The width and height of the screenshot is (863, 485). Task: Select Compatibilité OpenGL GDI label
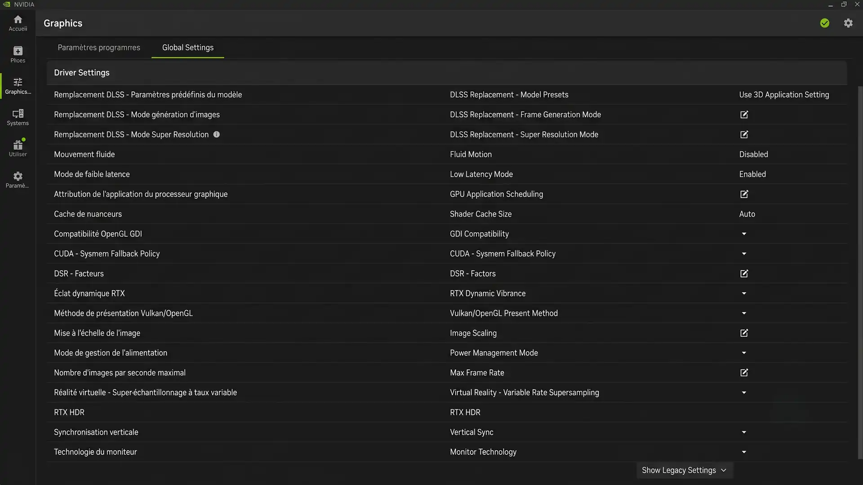[x=98, y=234]
